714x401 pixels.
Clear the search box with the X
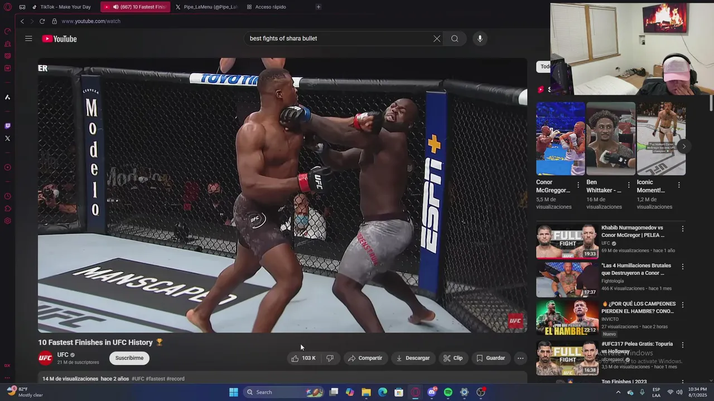437,38
